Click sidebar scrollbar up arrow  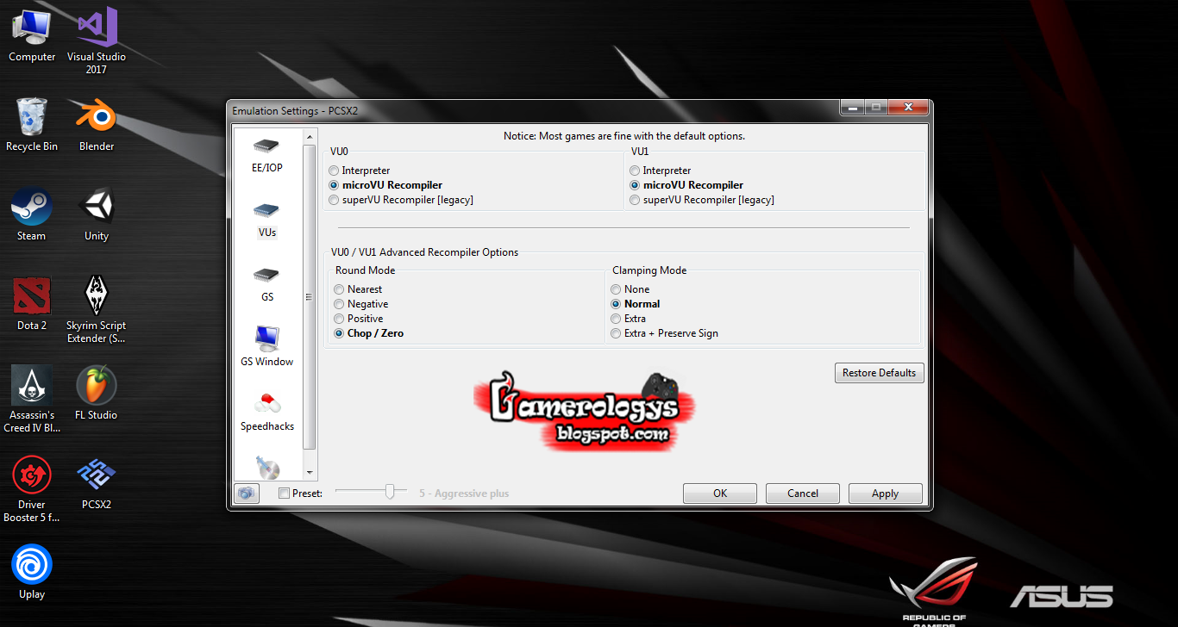(x=310, y=136)
